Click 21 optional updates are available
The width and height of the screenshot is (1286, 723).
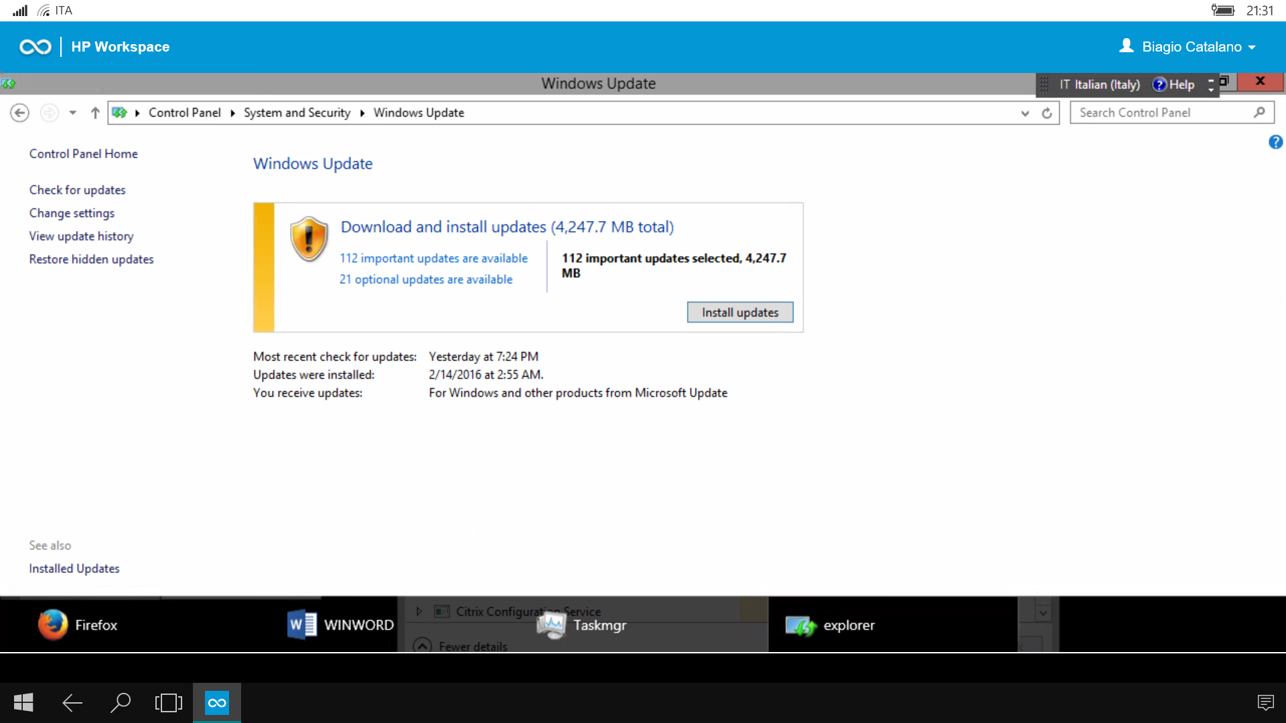[425, 279]
